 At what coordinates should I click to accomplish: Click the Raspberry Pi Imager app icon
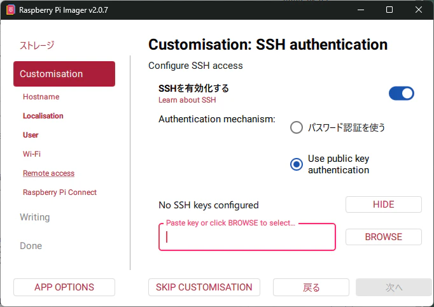coord(11,10)
